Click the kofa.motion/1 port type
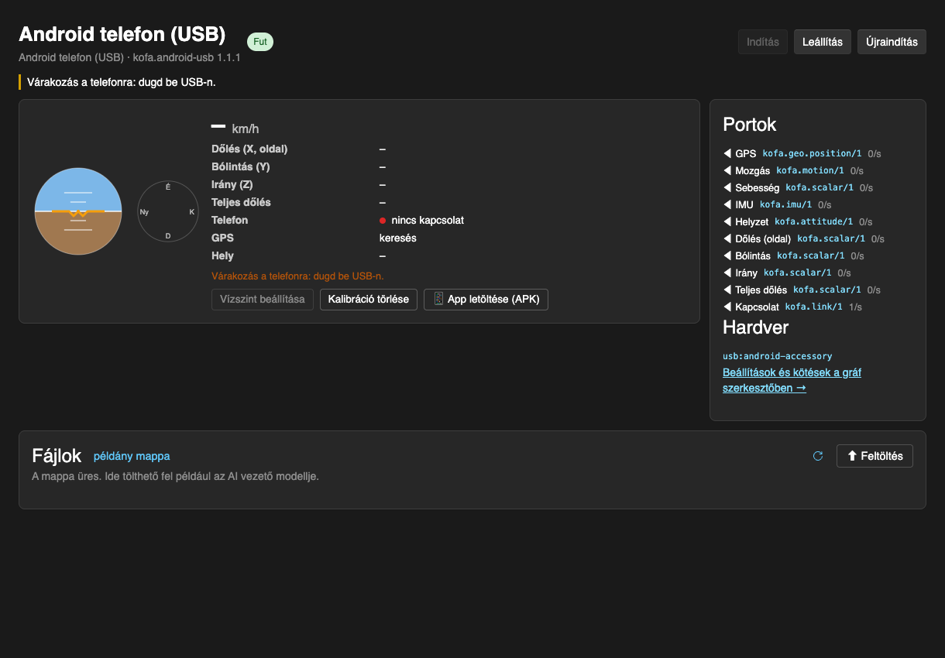Screen dimensions: 945x658 point(810,170)
